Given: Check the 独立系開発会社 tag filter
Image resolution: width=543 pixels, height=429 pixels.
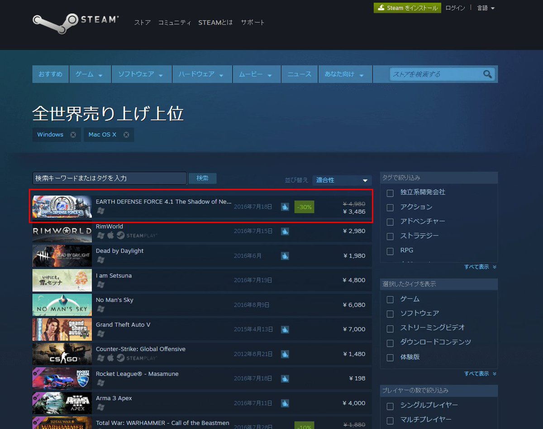Looking at the screenshot, I should [390, 193].
